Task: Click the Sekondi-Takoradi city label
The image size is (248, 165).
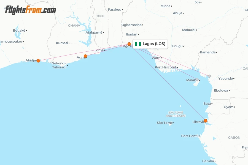Action: point(59,65)
